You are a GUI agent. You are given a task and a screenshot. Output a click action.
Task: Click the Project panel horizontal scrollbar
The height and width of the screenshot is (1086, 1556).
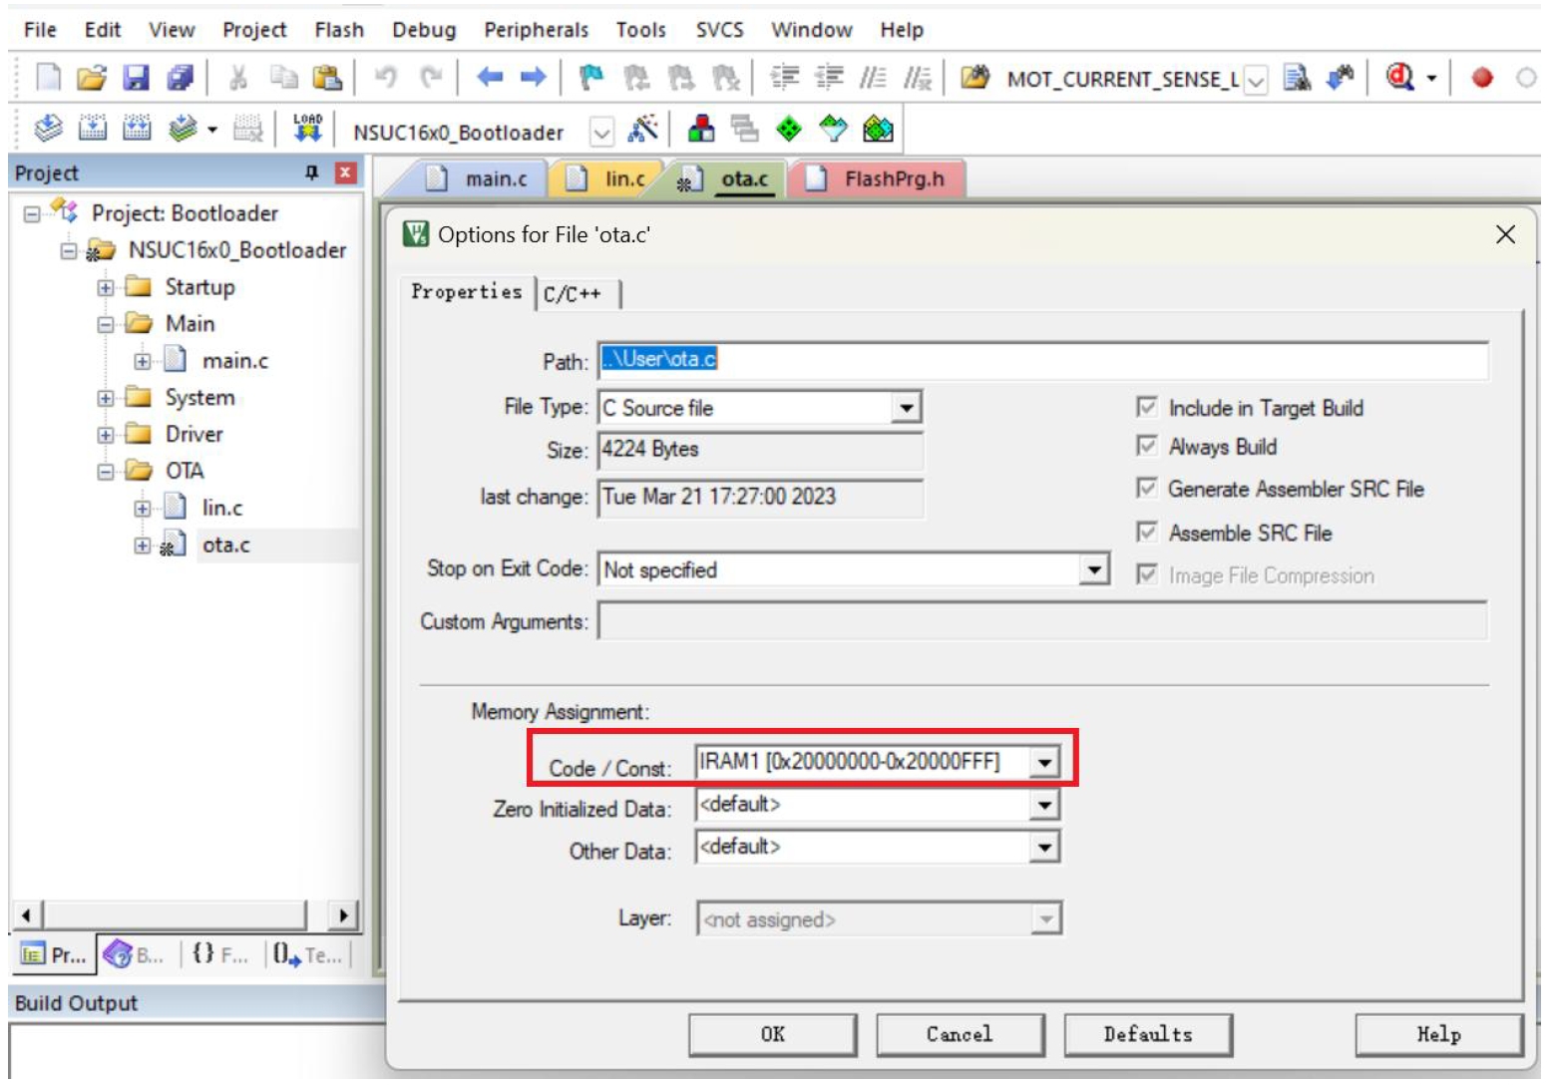(x=180, y=915)
